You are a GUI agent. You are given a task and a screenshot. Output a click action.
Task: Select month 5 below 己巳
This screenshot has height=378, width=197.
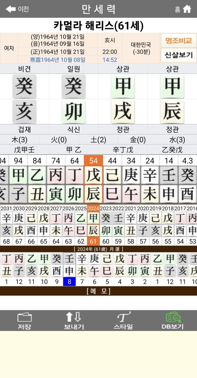click(x=107, y=282)
